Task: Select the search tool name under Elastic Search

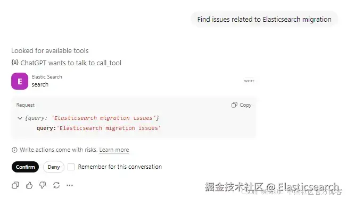Action: (x=40, y=85)
